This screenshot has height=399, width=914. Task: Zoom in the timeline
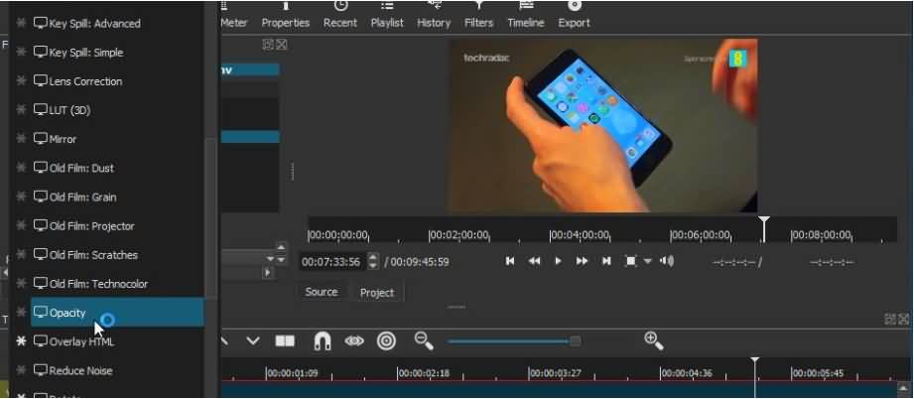pyautogui.click(x=653, y=340)
